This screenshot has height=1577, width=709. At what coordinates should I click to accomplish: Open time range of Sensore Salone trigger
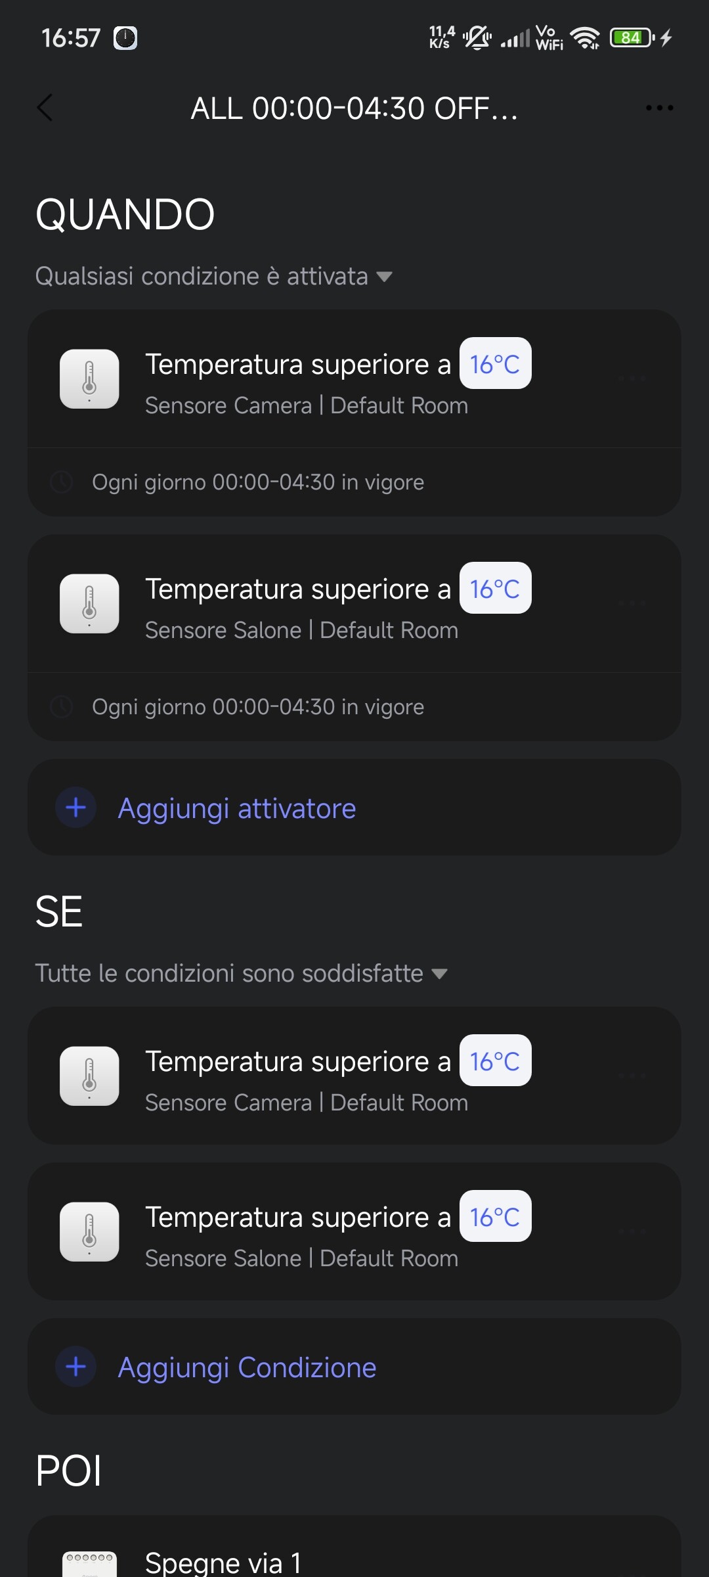pyautogui.click(x=257, y=707)
